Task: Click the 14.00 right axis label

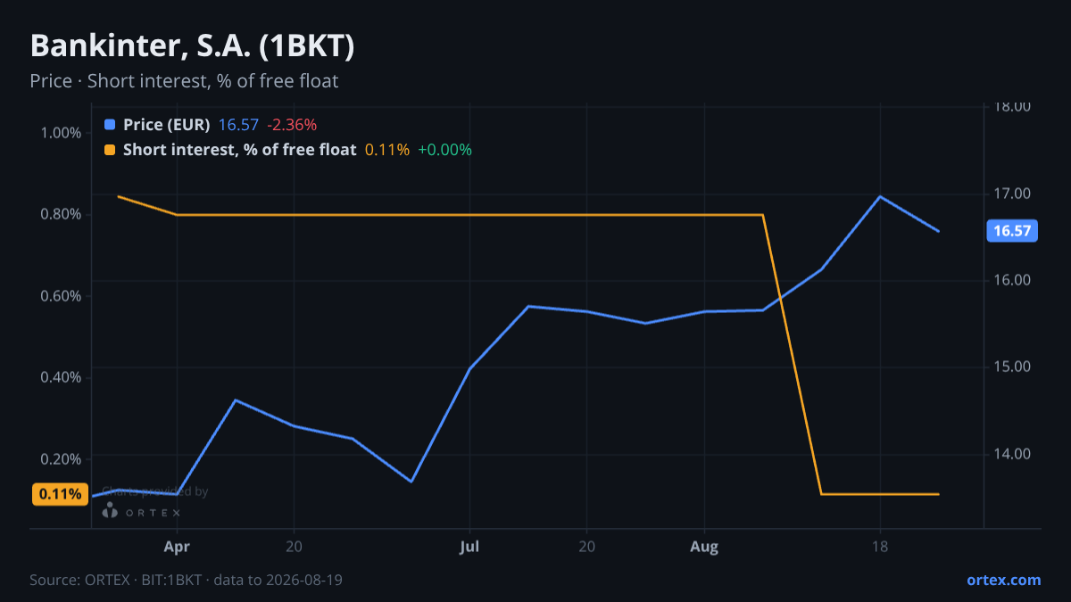Action: [x=1012, y=454]
